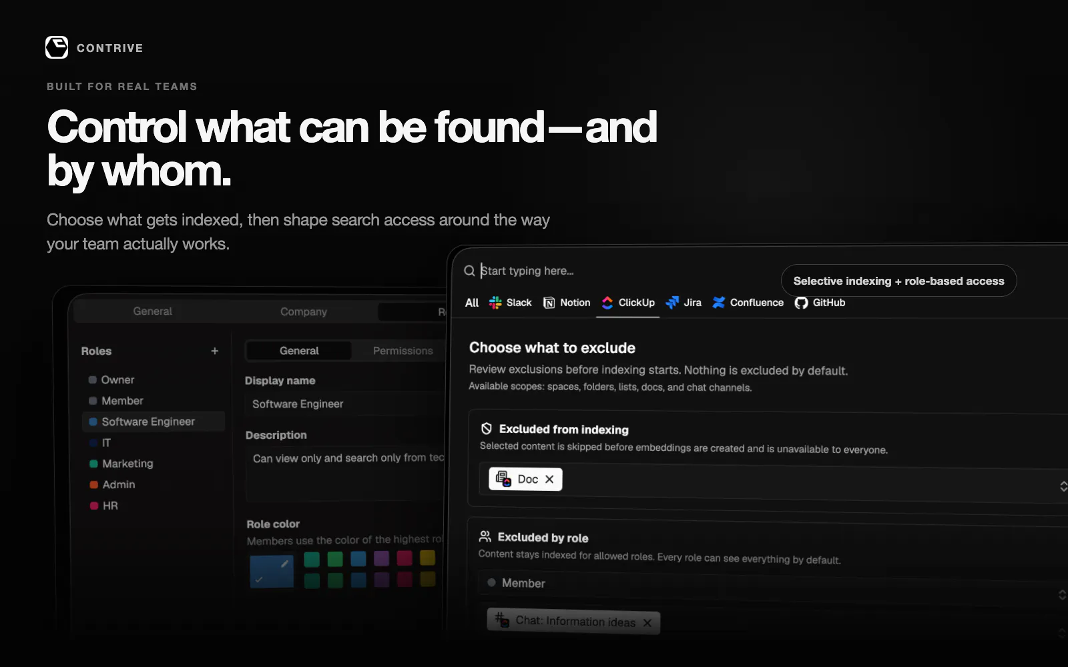Filter results by Slack
This screenshot has width=1068, height=667.
click(511, 302)
